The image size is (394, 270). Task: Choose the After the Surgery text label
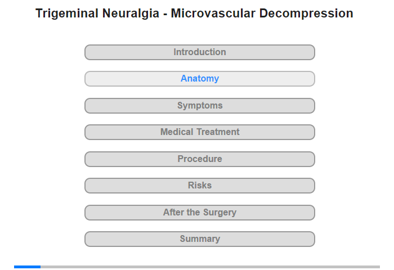coord(200,213)
